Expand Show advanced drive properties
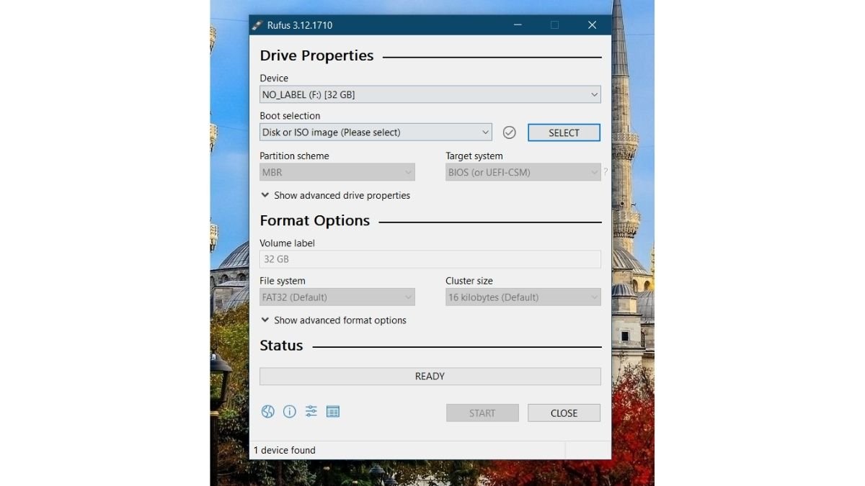This screenshot has height=486, width=865. tap(335, 195)
